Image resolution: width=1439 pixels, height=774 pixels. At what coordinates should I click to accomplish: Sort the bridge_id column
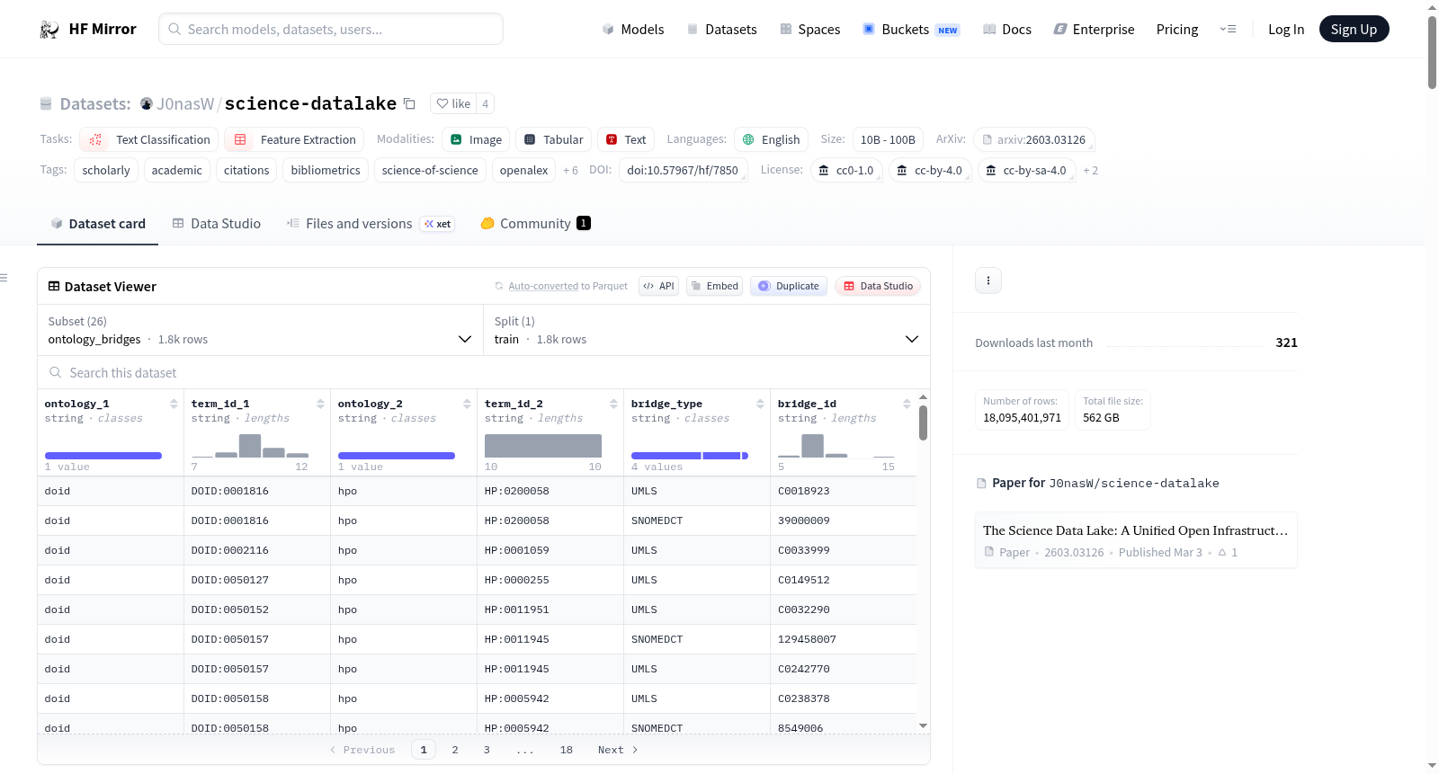click(x=907, y=404)
